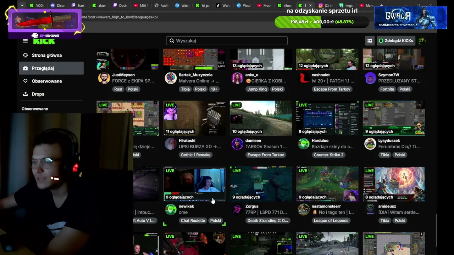Viewport: 454px width, 255px height.
Task: Open the user profile avatar in header
Action: point(422,41)
